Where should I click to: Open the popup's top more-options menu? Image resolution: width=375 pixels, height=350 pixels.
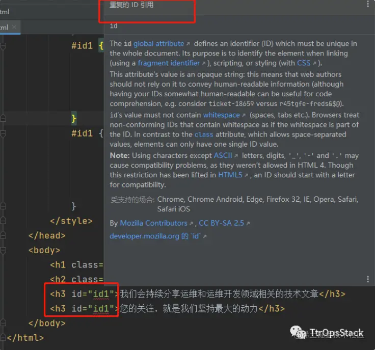click(x=368, y=4)
